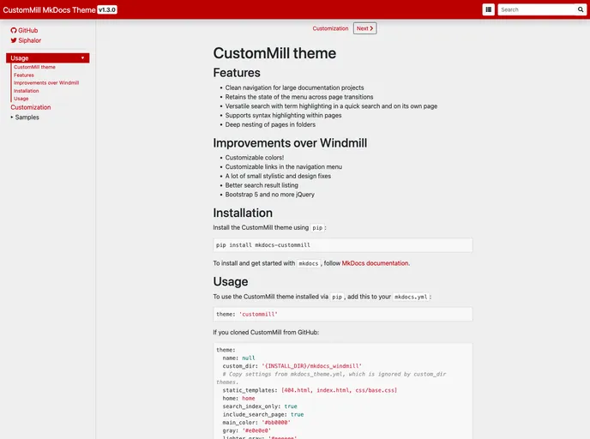Image resolution: width=590 pixels, height=439 pixels.
Task: Click the 'static_templates' line in code block
Action: click(310, 390)
